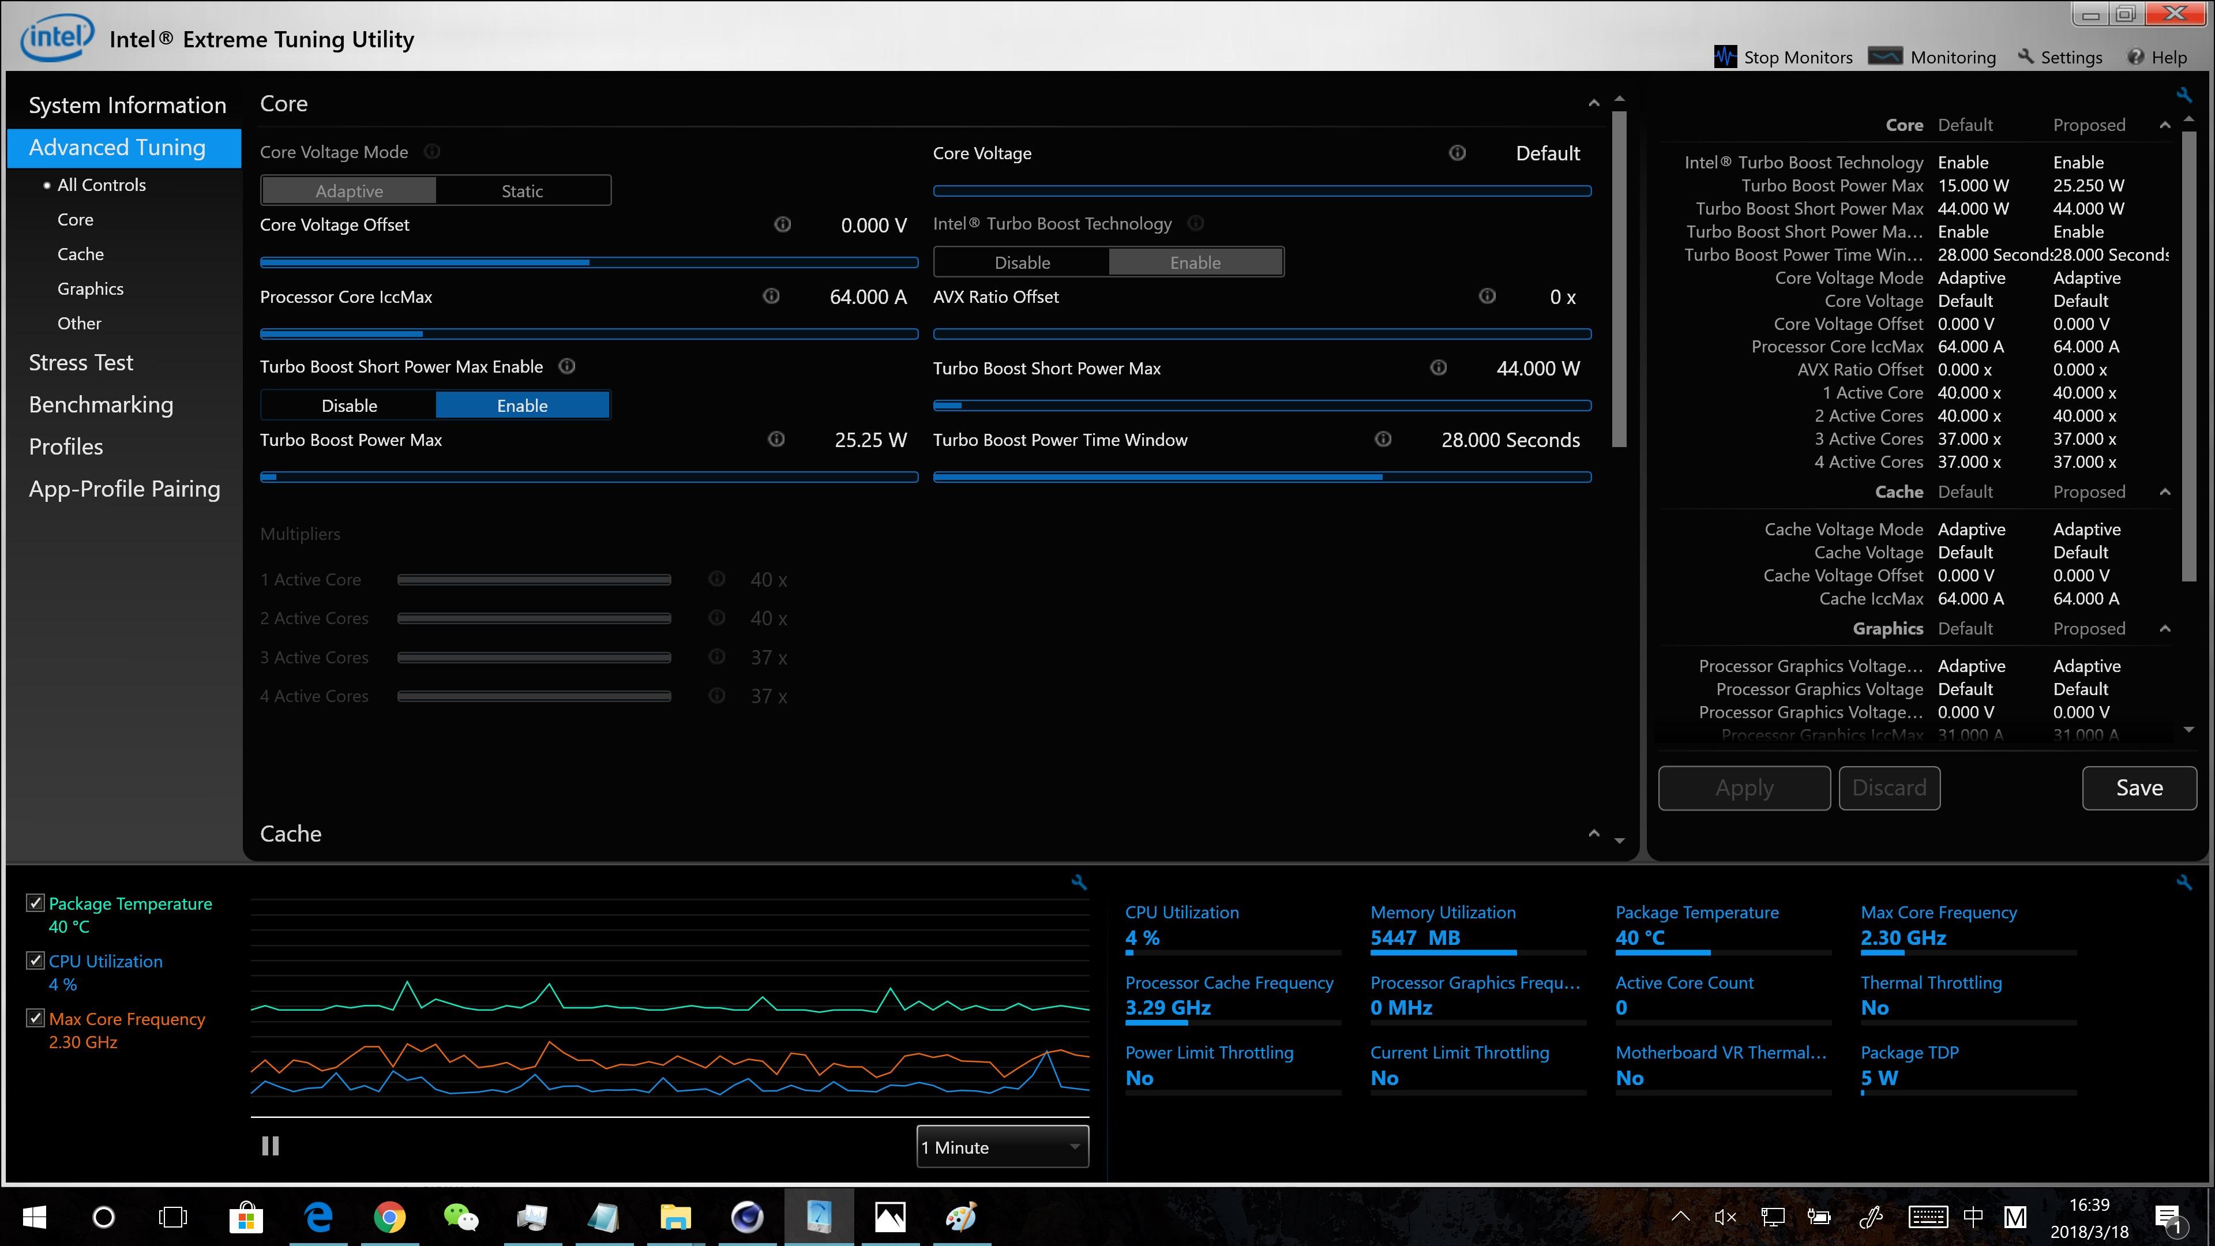Open Task View in taskbar
Screen dimensions: 2215x1246
[173, 1217]
